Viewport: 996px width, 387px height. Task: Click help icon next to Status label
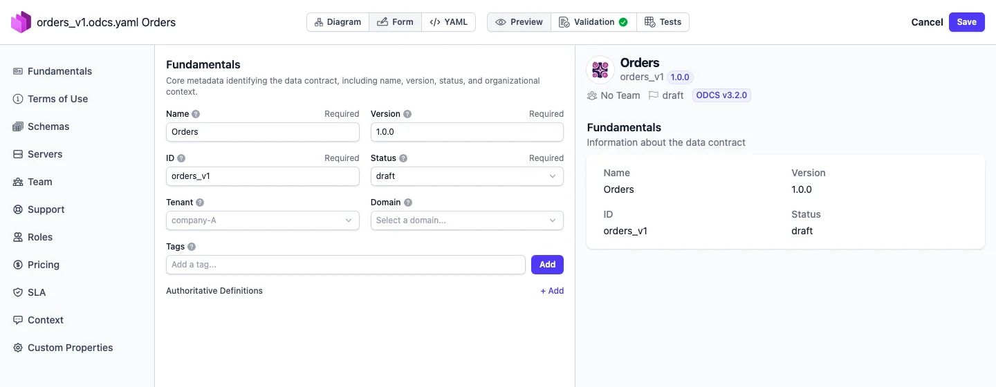[x=403, y=158]
